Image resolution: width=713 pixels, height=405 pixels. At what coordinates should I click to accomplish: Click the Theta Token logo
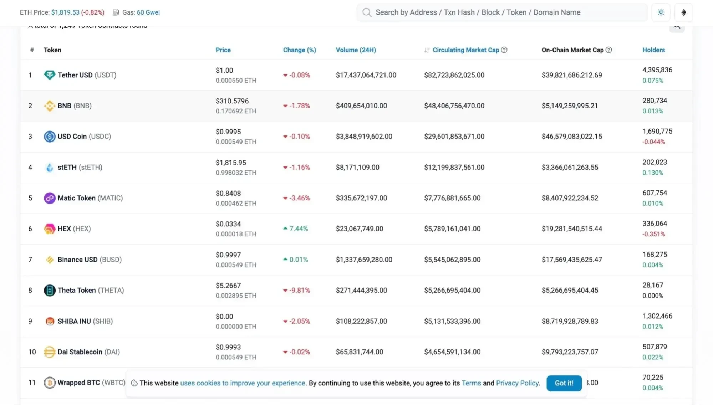[49, 291]
